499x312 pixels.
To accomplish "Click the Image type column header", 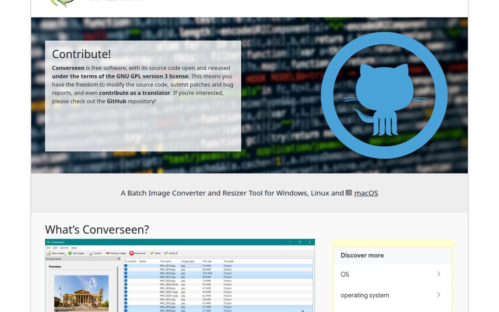I will pyautogui.click(x=188, y=262).
